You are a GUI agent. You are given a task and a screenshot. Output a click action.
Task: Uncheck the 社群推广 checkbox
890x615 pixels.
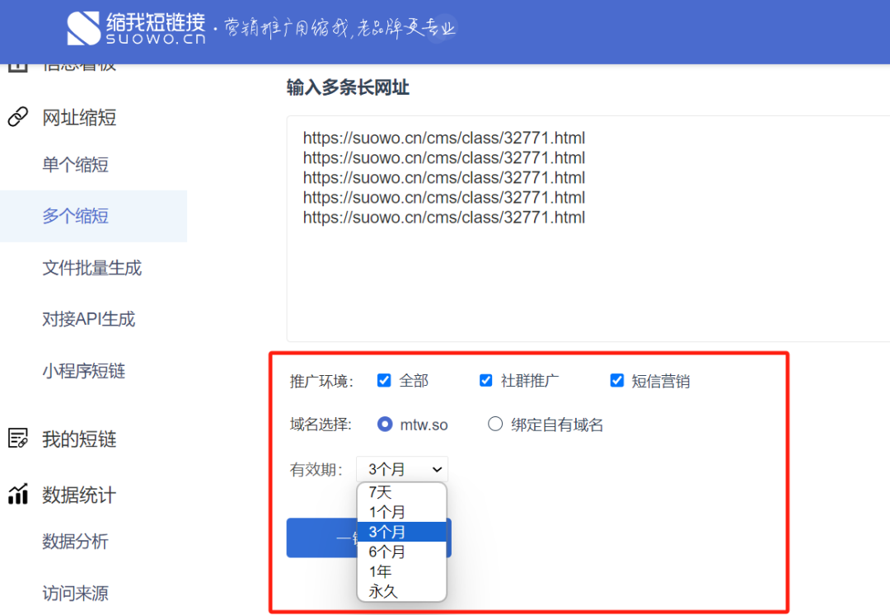coord(486,381)
